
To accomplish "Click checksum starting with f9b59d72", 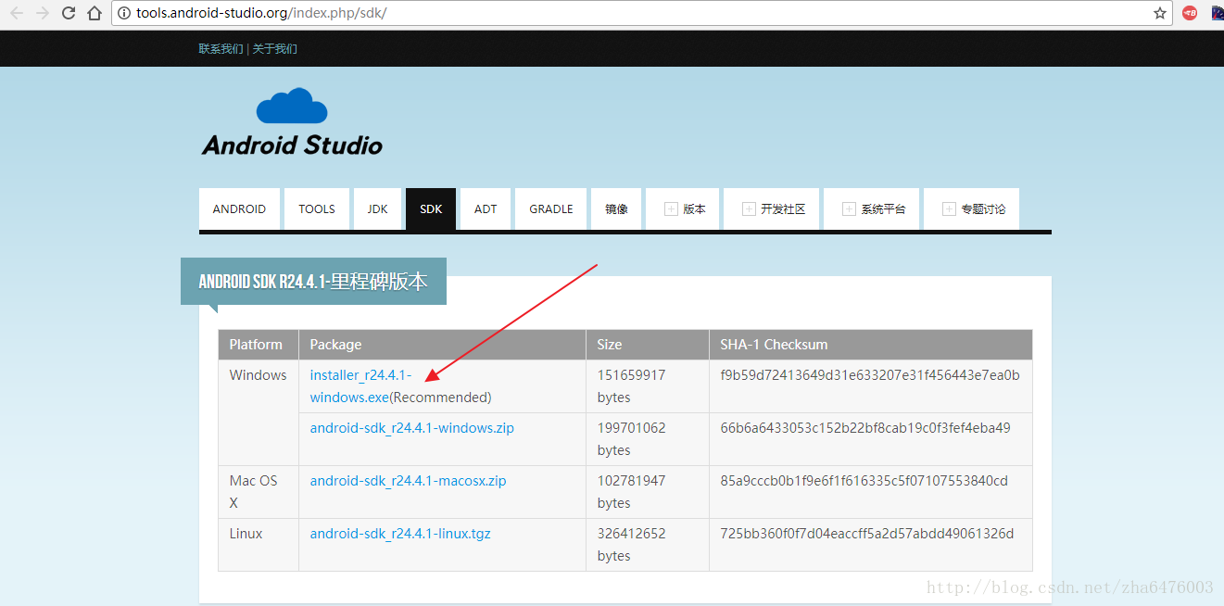I will tap(870, 375).
